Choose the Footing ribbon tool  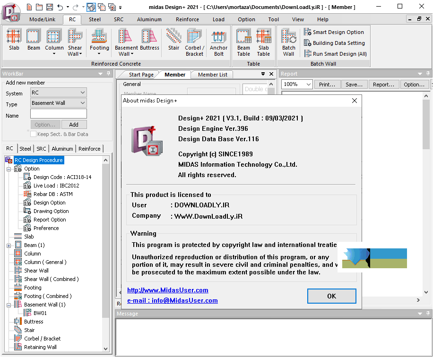click(x=99, y=42)
